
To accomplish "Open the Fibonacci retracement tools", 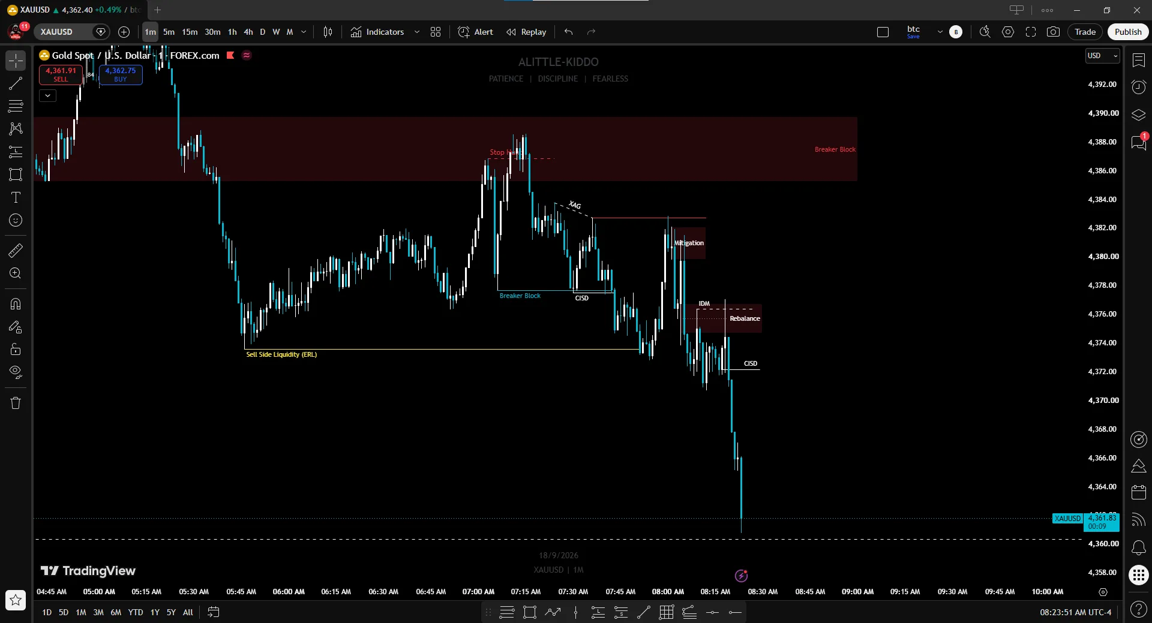I will [16, 106].
